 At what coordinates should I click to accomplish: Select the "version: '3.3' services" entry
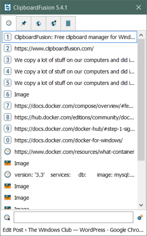pyautogui.click(x=69, y=175)
